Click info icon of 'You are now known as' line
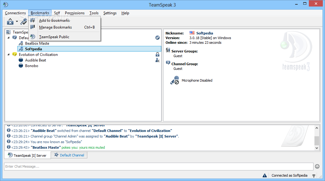 [x=9, y=141]
